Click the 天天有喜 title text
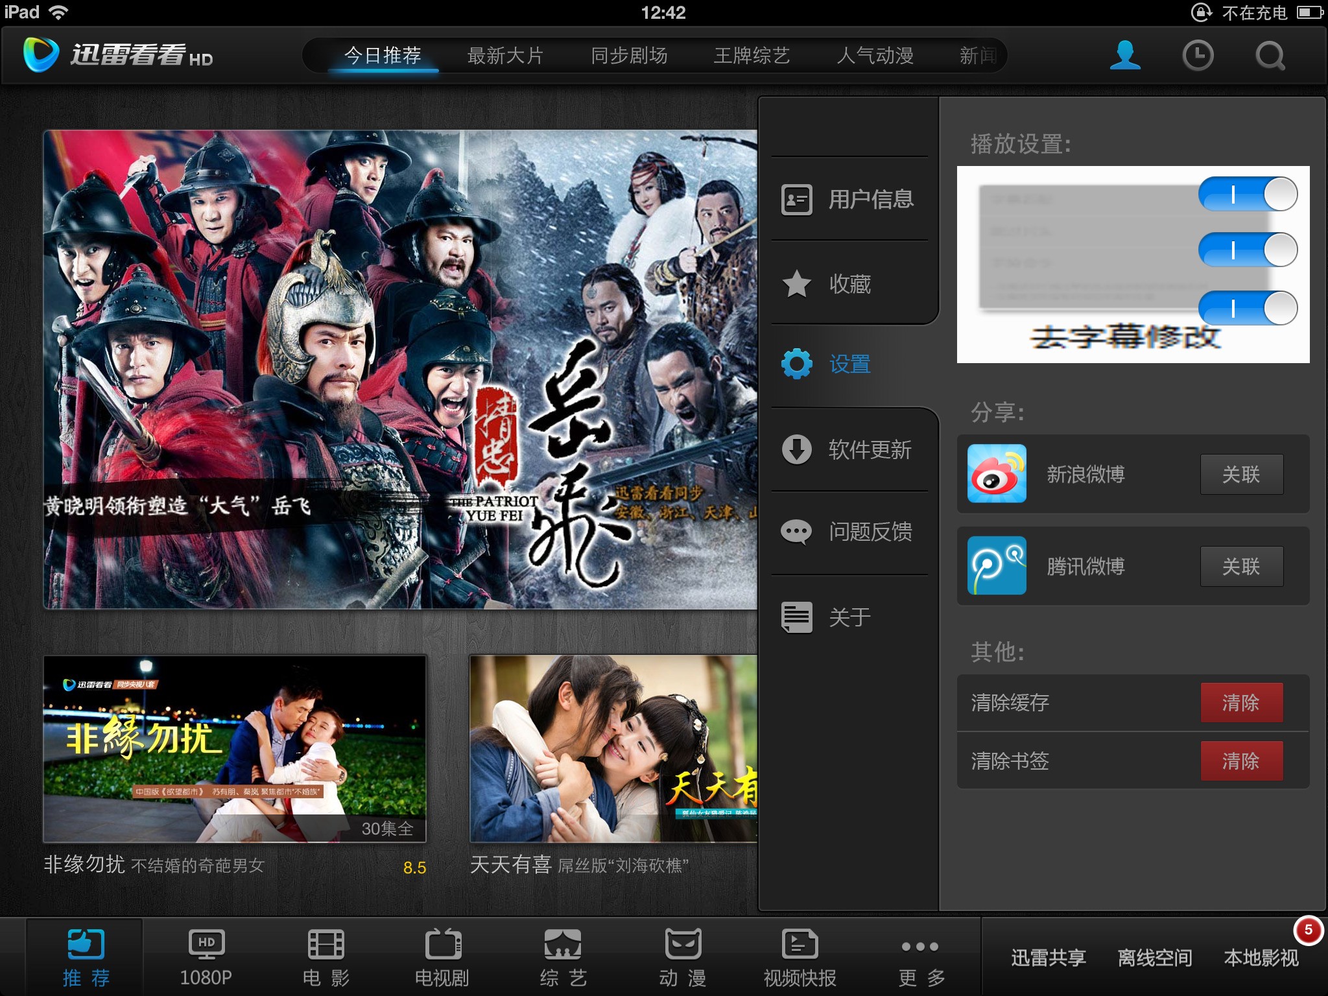 (x=511, y=864)
